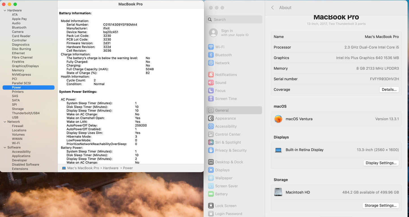Image resolution: width=409 pixels, height=217 pixels.
Task: Select Memory in the Hardware list
Action: click(x=18, y=70)
